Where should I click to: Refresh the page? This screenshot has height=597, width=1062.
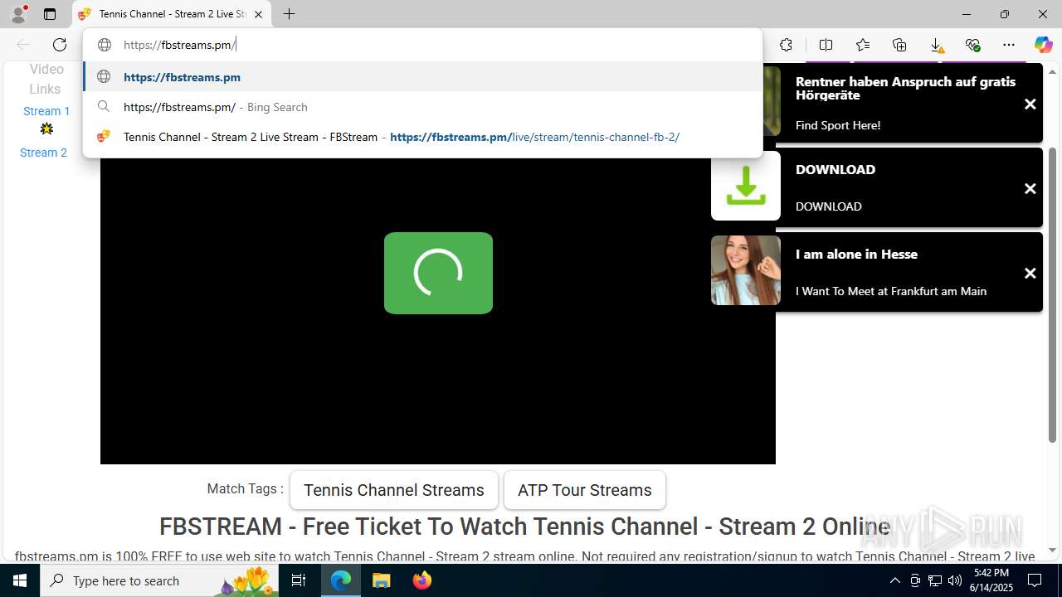[60, 45]
